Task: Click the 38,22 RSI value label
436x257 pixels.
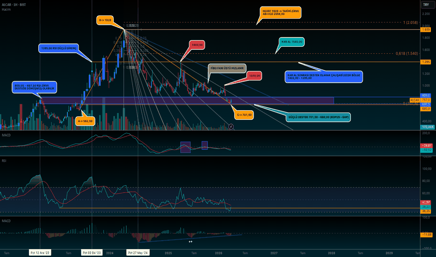Action: click(426, 207)
